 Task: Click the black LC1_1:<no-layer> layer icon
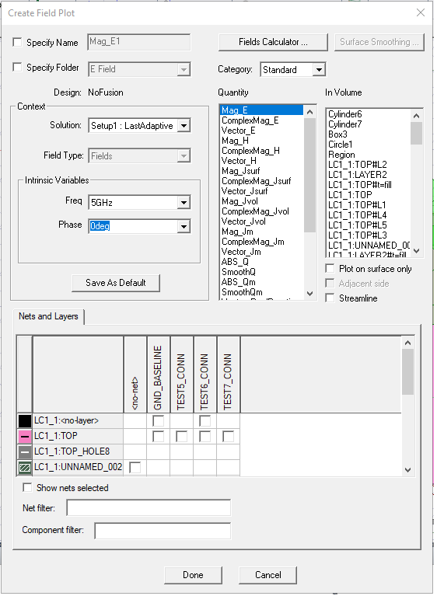25,420
